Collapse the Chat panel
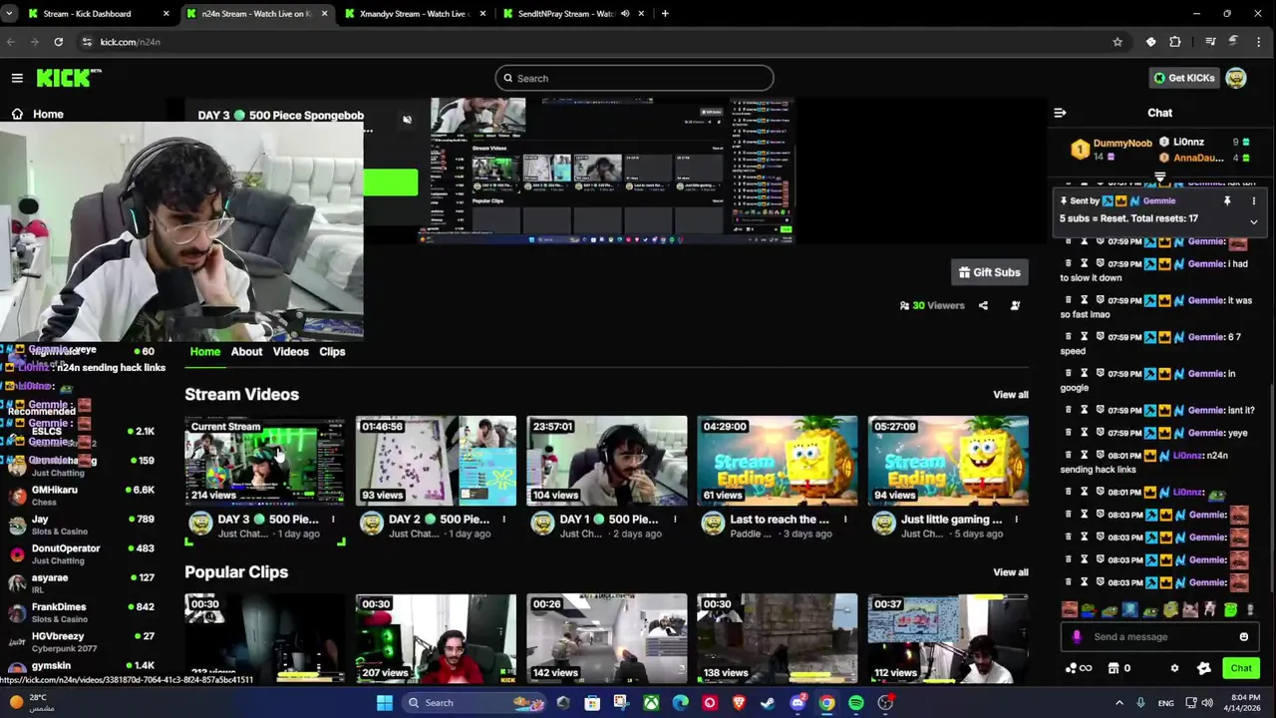The image size is (1276, 718). point(1060,113)
